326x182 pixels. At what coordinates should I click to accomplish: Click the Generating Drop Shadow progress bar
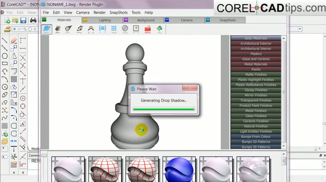(164, 109)
